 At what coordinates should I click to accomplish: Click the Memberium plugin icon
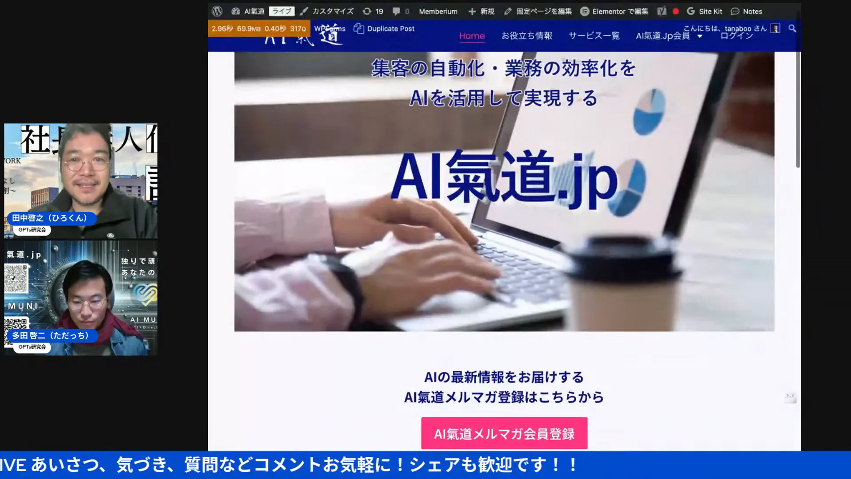[x=438, y=11]
